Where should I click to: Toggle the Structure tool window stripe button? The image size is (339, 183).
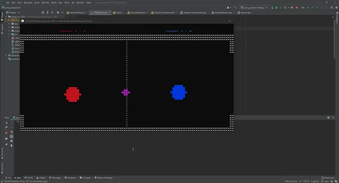(2, 153)
